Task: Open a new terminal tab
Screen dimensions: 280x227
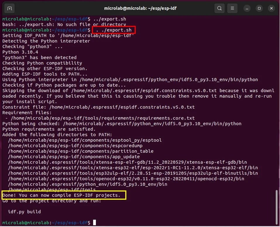Action: point(9,8)
